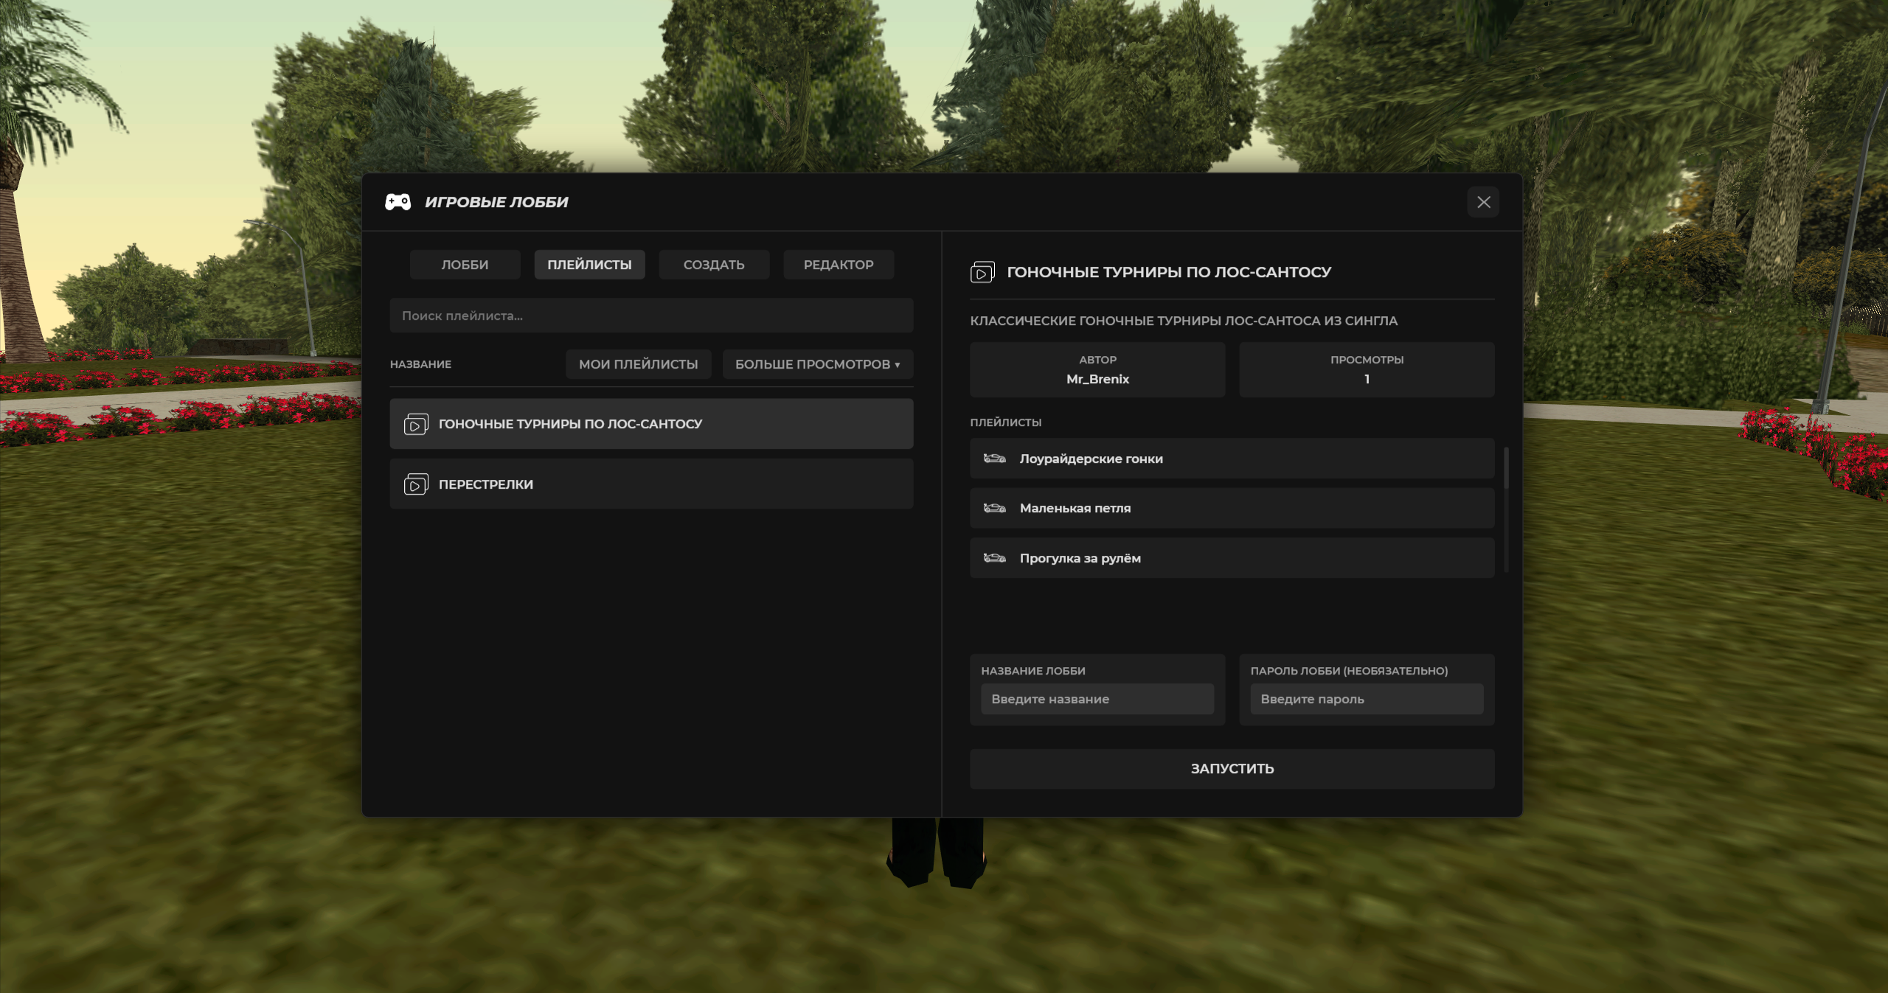This screenshot has width=1888, height=993.
Task: Focus the lobby password input field
Action: (x=1367, y=699)
